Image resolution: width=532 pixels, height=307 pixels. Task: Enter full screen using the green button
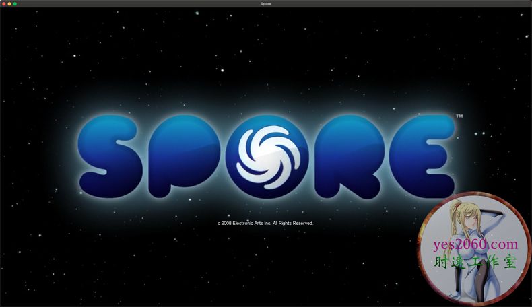click(15, 4)
